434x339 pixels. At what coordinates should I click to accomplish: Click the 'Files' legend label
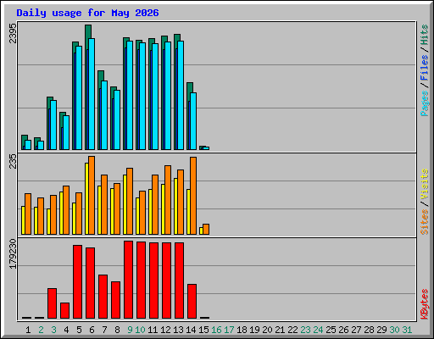pos(424,67)
